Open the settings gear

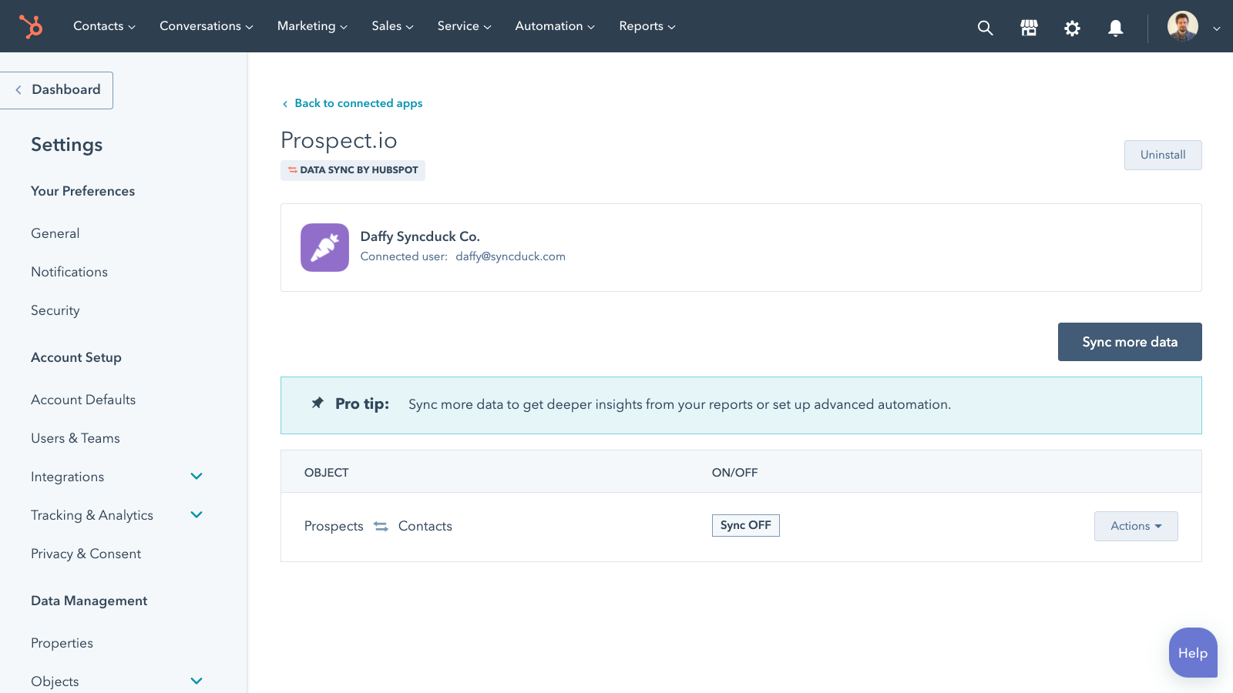1072,28
